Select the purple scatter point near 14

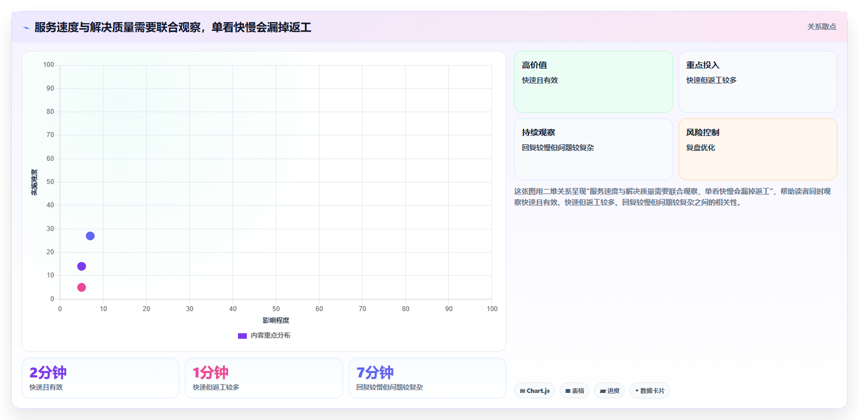[x=81, y=266]
